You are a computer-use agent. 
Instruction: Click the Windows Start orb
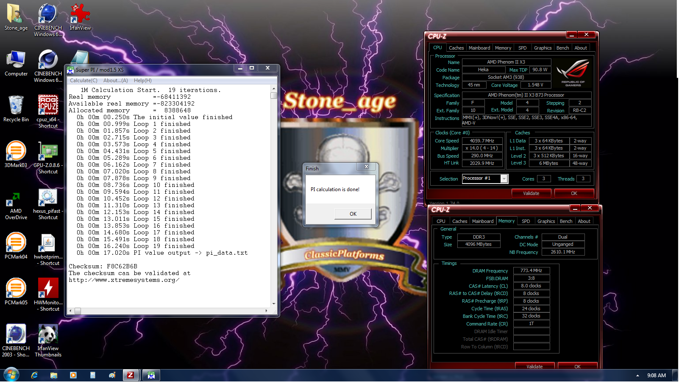(11, 376)
